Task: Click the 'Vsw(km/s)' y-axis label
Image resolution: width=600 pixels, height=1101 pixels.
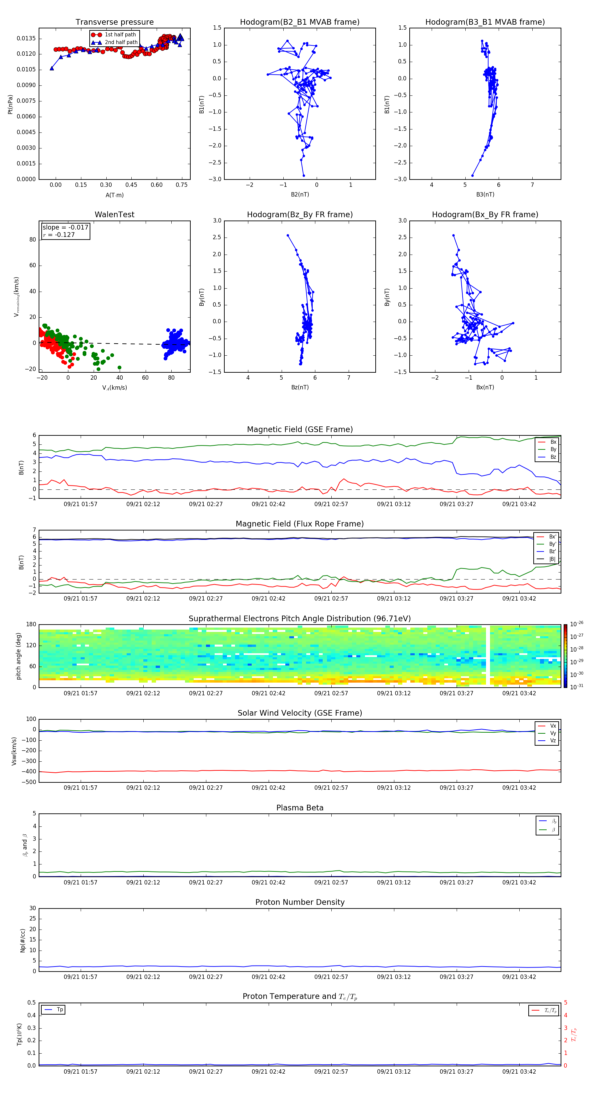Action: (x=14, y=751)
